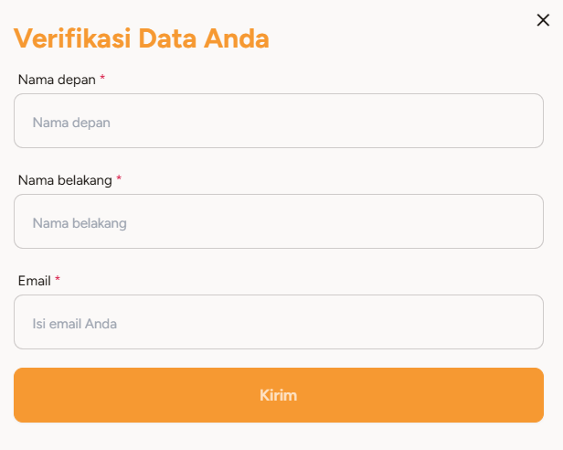This screenshot has height=450, width=563.
Task: Click the word "Anda" in the orange title
Action: pyautogui.click(x=237, y=38)
